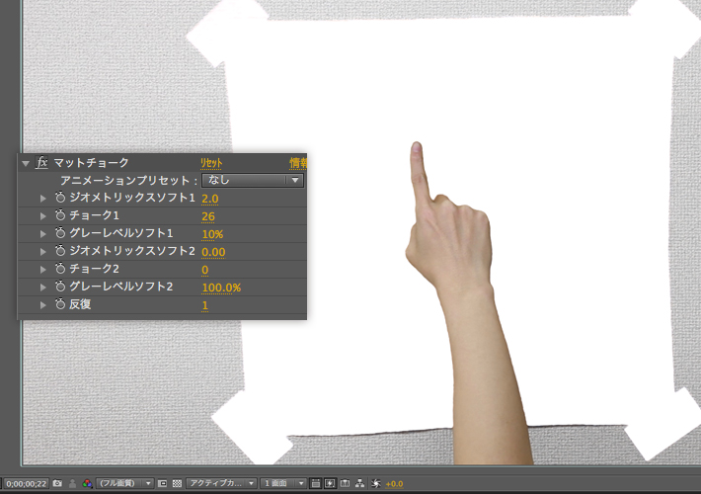
Task: Expand the ジオメトリックスソフト2 property
Action: 42,251
